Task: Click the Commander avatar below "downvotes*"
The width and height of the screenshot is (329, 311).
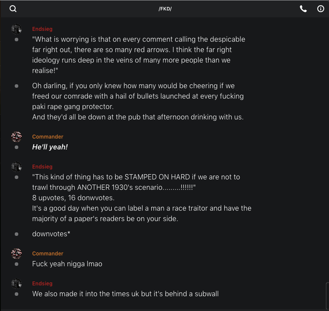Action: click(17, 254)
